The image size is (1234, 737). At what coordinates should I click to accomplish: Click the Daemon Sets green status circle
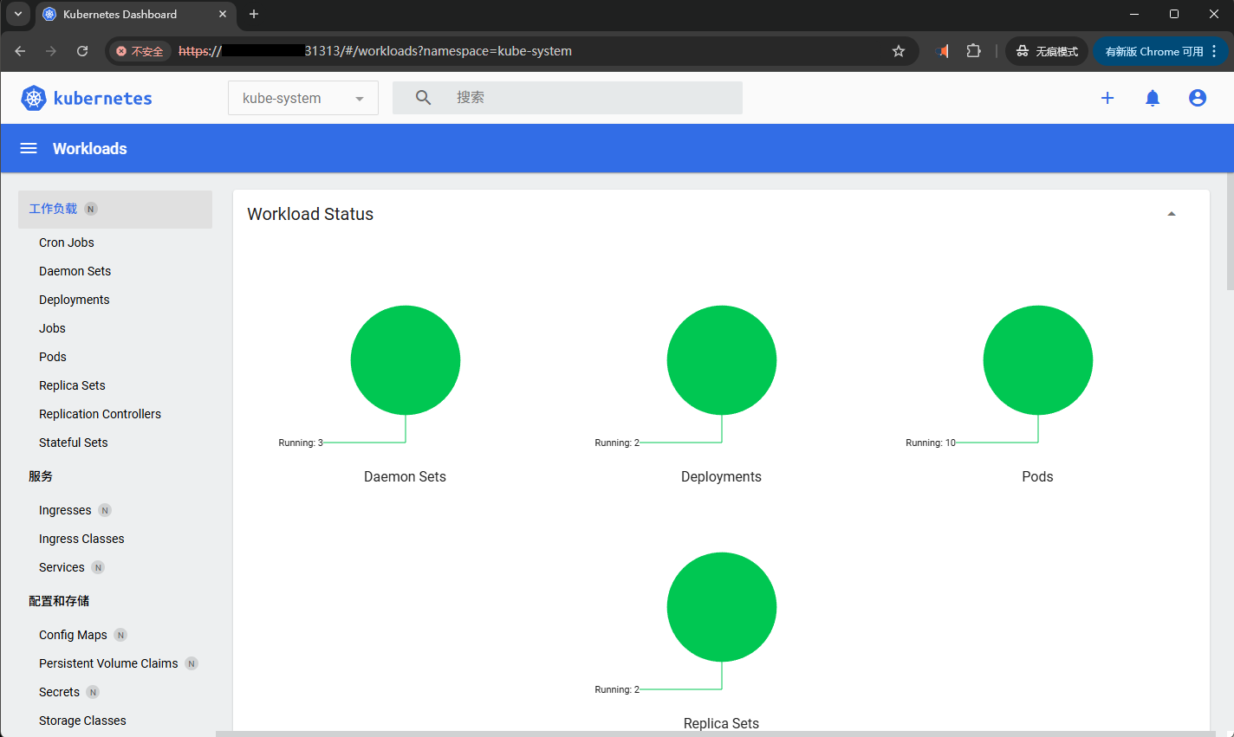[406, 360]
